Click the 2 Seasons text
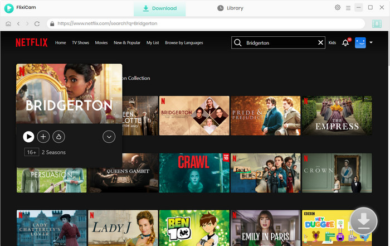390x246 pixels. [53, 152]
